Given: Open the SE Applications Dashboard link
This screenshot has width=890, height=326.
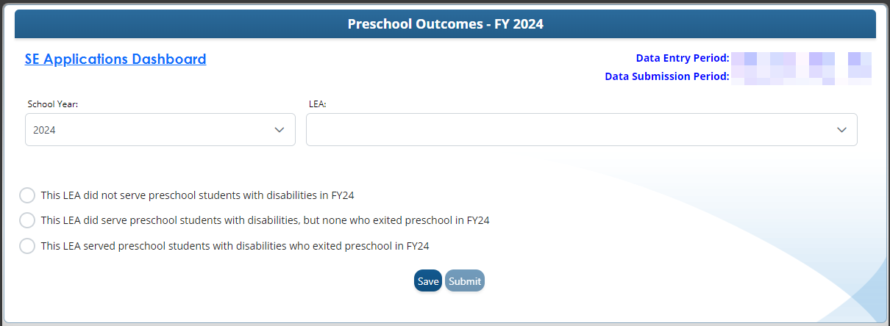Looking at the screenshot, I should [115, 59].
